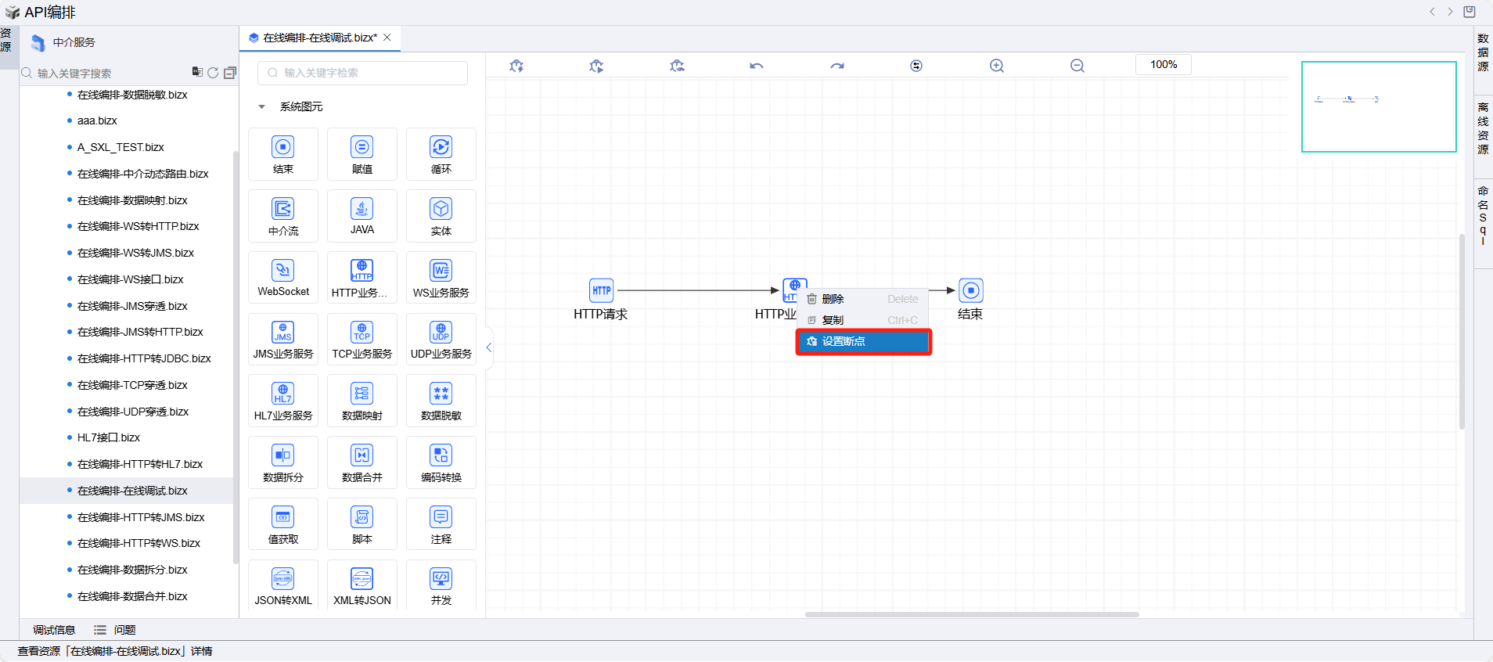This screenshot has width=1493, height=662.
Task: Click the 结束 end node on canvas
Action: [970, 291]
